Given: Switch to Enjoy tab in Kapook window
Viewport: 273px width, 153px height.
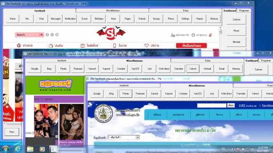Looking at the screenshot, I should [207, 60].
